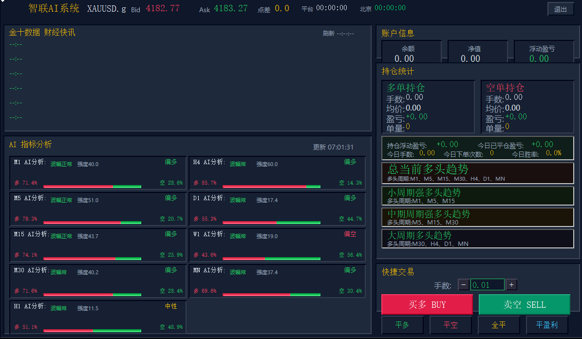The height and width of the screenshot is (339, 582).
Task: Click the 点差 spread value
Action: pyautogui.click(x=282, y=8)
